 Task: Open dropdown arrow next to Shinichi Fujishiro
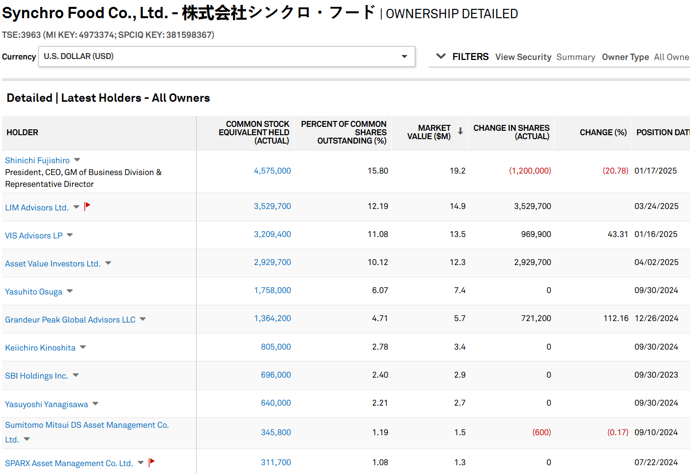click(77, 160)
